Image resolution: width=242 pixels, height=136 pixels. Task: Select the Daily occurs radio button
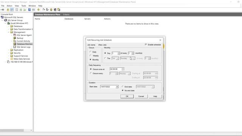coord(91,52)
